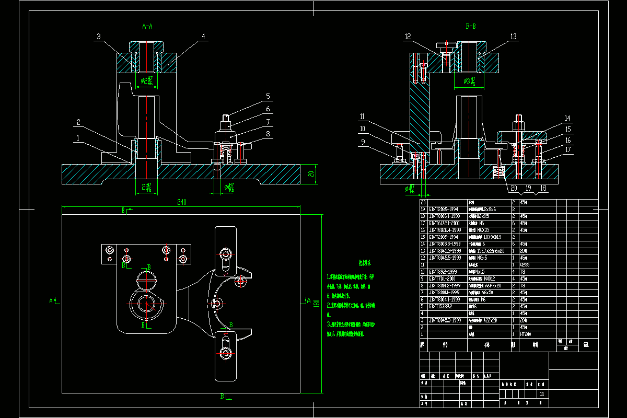Click callout number 12 in section B-B
This screenshot has height=418, width=627.
coord(408,37)
